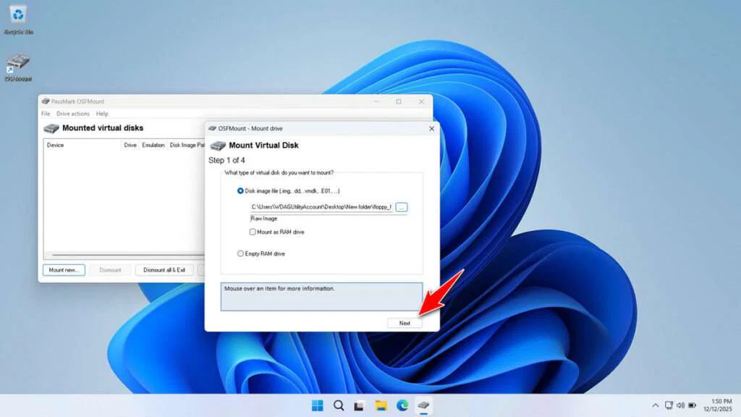
Task: Click the Mount new button
Action: click(64, 269)
